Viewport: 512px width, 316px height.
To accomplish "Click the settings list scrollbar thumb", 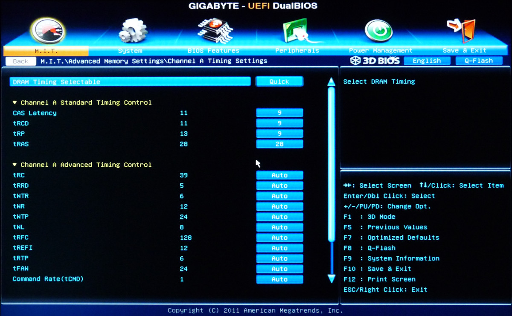I will click(x=331, y=164).
